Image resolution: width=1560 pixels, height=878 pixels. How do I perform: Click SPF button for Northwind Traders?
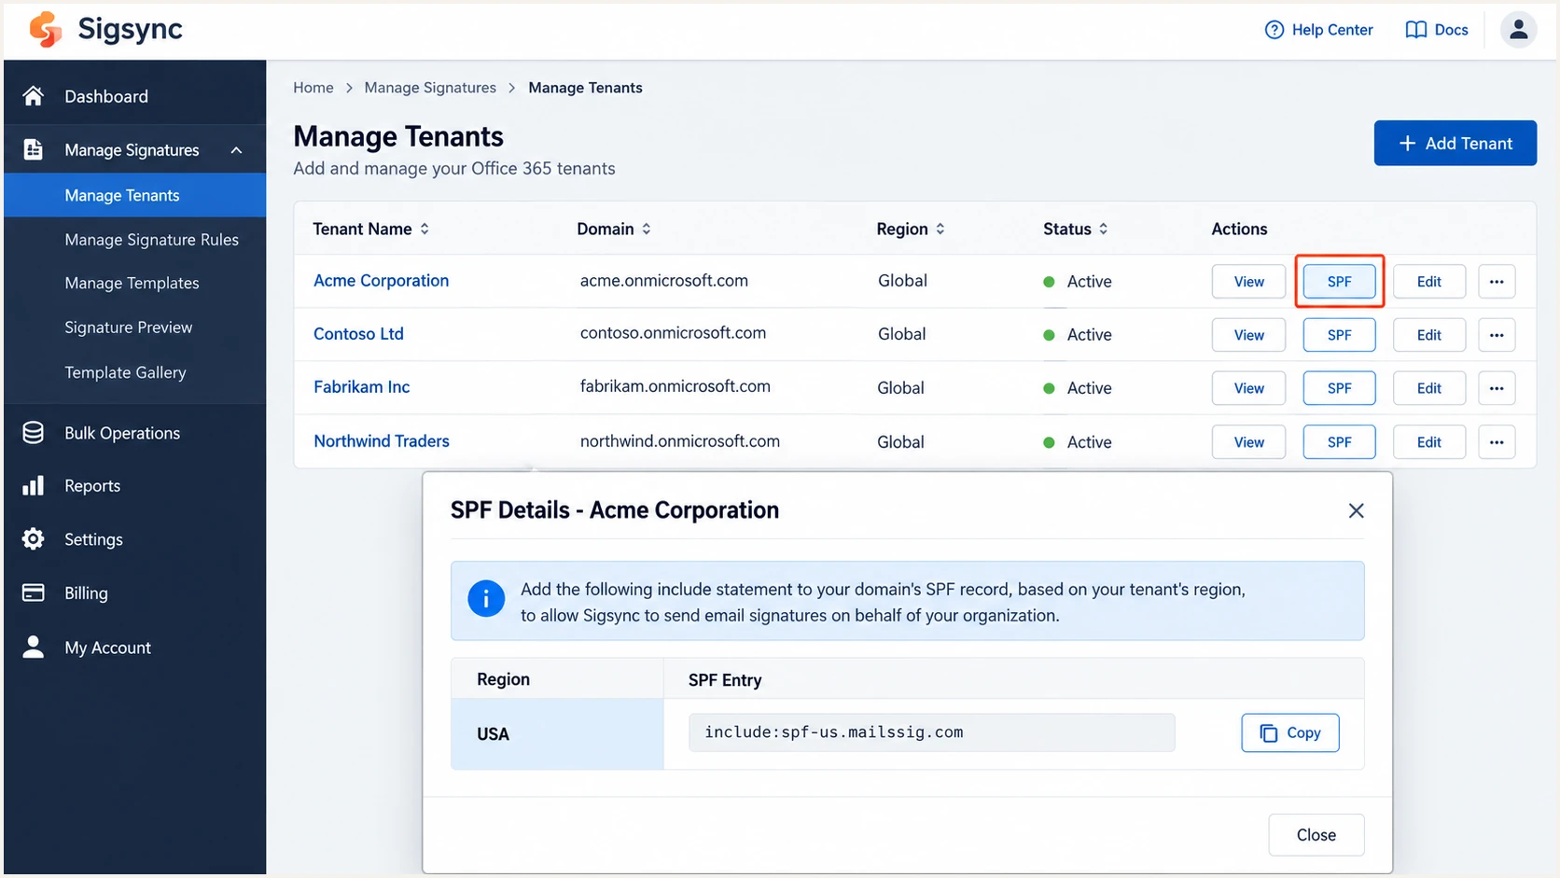(1339, 442)
